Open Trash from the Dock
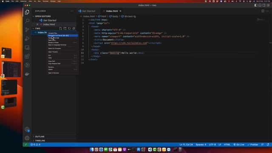This screenshot has width=272, height=153. [x=180, y=150]
